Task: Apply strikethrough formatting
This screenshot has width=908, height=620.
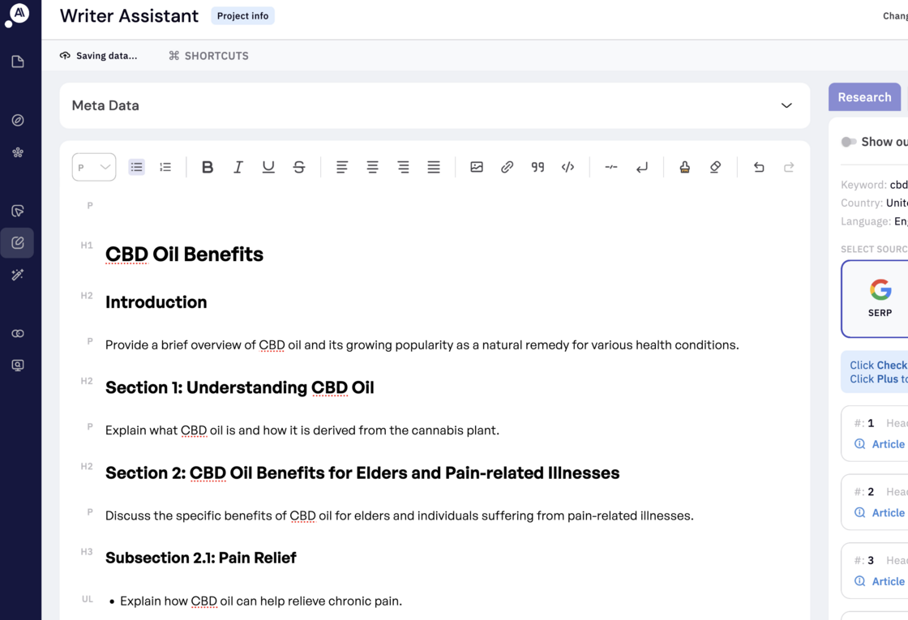Action: [299, 167]
